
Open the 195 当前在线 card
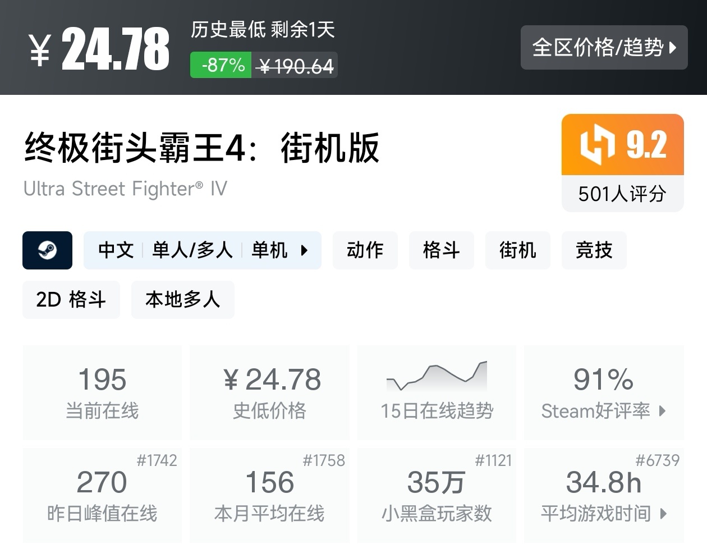[x=102, y=392]
